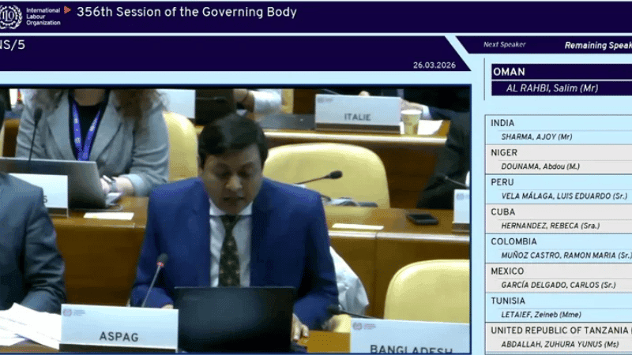
Task: Click the ITALIE nameplate in the background
Action: click(357, 113)
